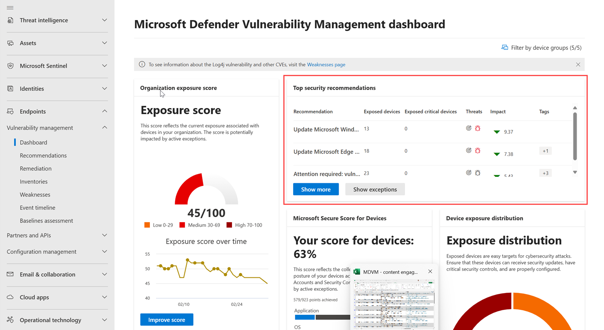The height and width of the screenshot is (330, 604).
Task: Expand the Threat intelligence section chevron
Action: [x=104, y=20]
